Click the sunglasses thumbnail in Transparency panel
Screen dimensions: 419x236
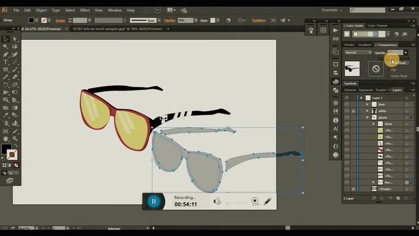point(352,69)
